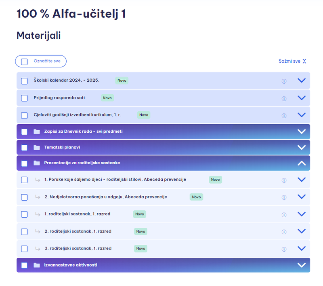
Task: Check the Školski kalendar 2024. - 2025. checkbox
Action: coord(24,81)
